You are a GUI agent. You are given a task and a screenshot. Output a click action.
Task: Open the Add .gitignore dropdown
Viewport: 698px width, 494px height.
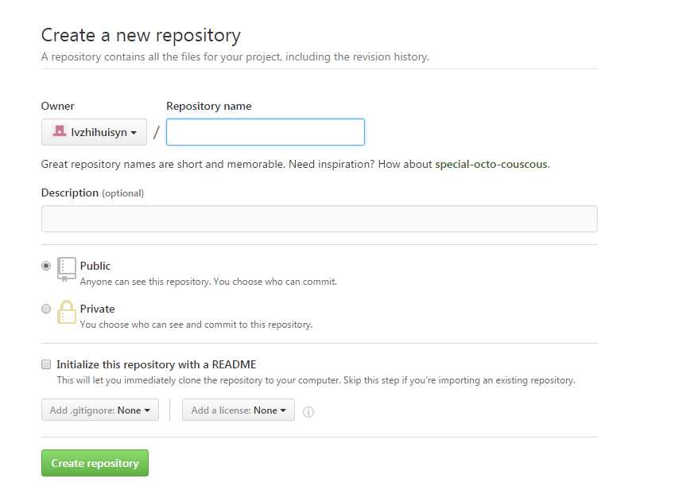click(x=99, y=410)
